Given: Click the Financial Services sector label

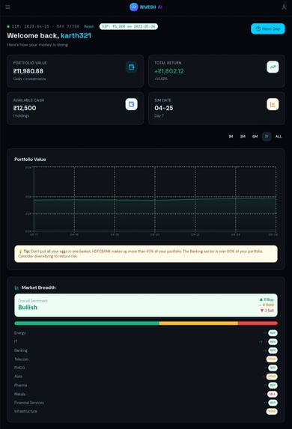Looking at the screenshot, I should pyautogui.click(x=29, y=403).
